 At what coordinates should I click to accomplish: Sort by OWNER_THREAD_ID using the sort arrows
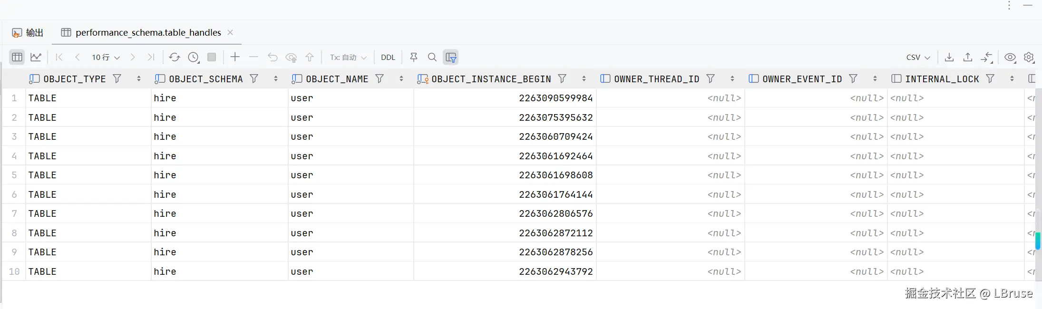click(x=732, y=79)
